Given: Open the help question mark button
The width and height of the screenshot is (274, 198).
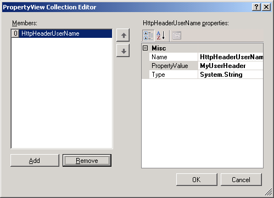Looking at the screenshot, I should pos(256,7).
